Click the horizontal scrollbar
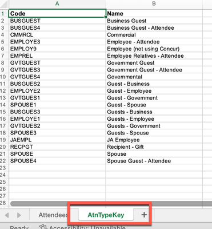 (x=111, y=203)
